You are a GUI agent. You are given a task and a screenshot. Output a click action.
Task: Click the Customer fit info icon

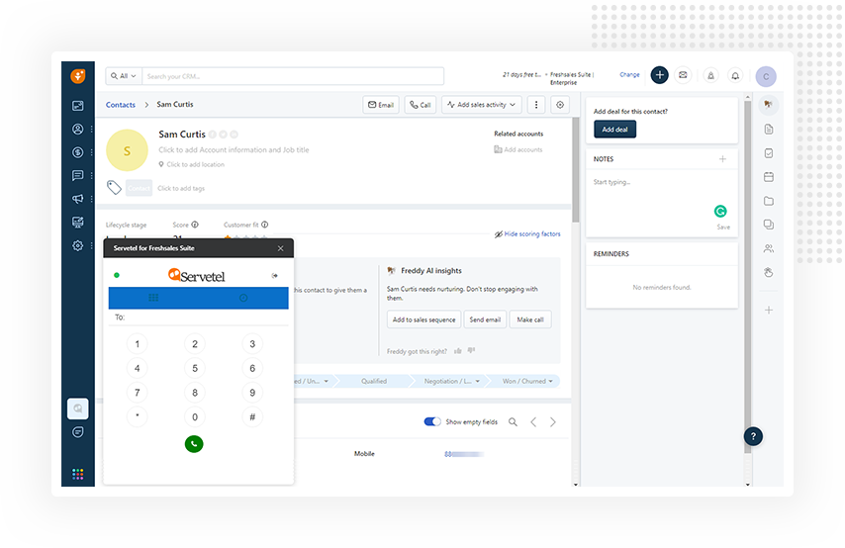click(264, 225)
